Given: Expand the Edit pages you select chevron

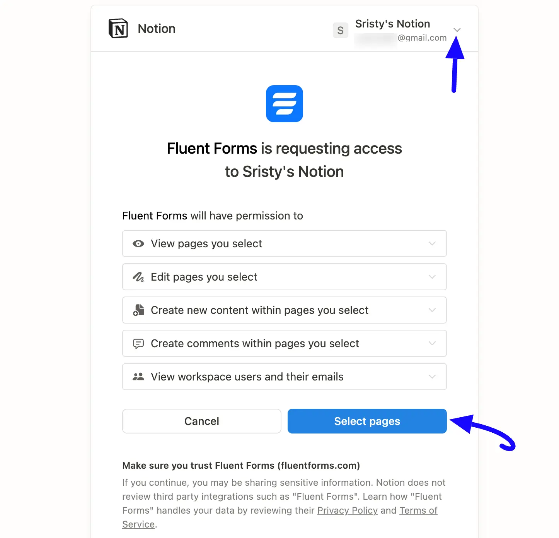Looking at the screenshot, I should (x=432, y=277).
